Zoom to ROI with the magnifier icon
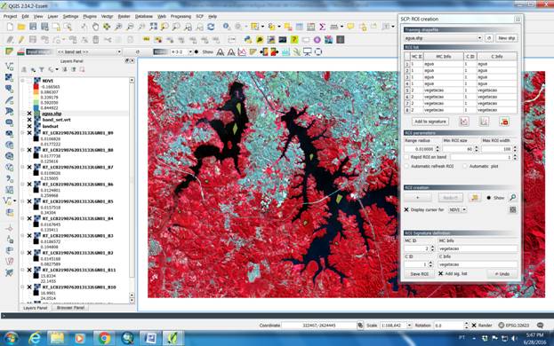Image resolution: width=554 pixels, height=346 pixels. click(512, 198)
